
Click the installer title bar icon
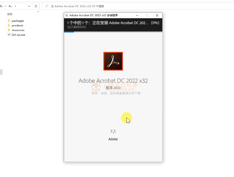tap(67, 15)
